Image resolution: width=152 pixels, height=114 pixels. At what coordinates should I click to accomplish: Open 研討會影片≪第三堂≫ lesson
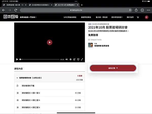[50, 107]
